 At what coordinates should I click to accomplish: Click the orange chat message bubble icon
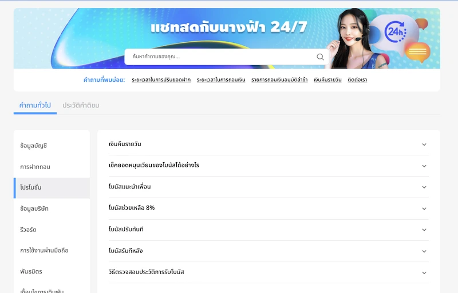pyautogui.click(x=418, y=52)
